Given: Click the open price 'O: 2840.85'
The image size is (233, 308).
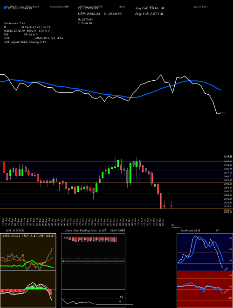Looking at the screenshot, I should [x=112, y=14].
